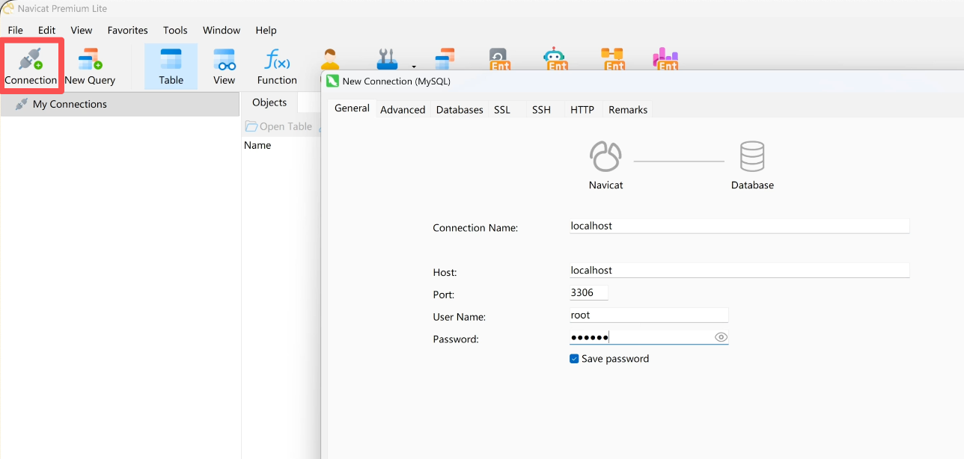Select My Connections in the sidebar
This screenshot has width=964, height=459.
click(x=70, y=104)
